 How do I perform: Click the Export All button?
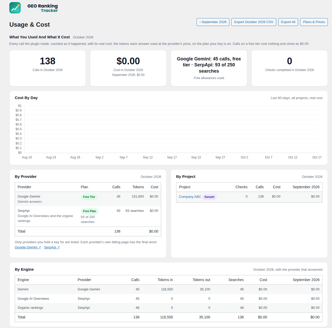[x=288, y=22]
